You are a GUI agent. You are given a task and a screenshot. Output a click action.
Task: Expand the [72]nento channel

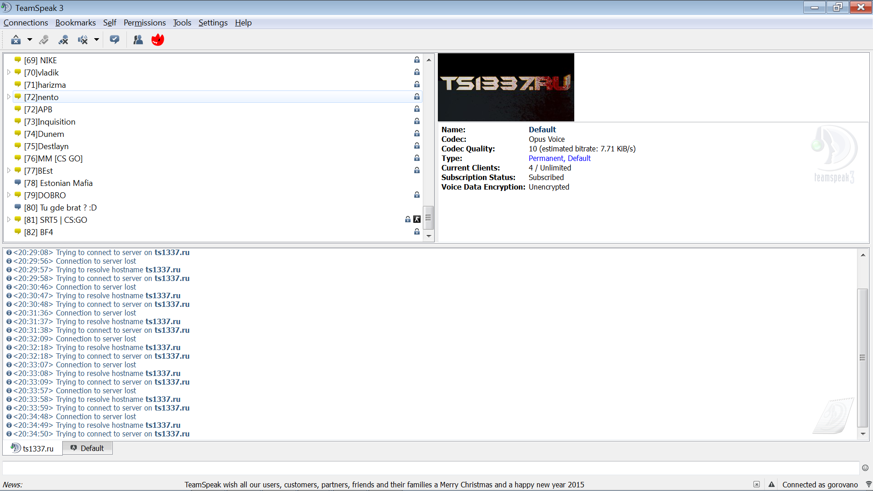pyautogui.click(x=9, y=97)
